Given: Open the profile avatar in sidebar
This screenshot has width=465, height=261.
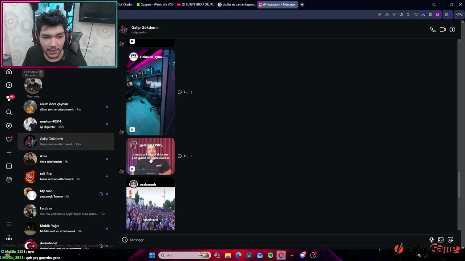Looking at the screenshot, I should [9, 180].
